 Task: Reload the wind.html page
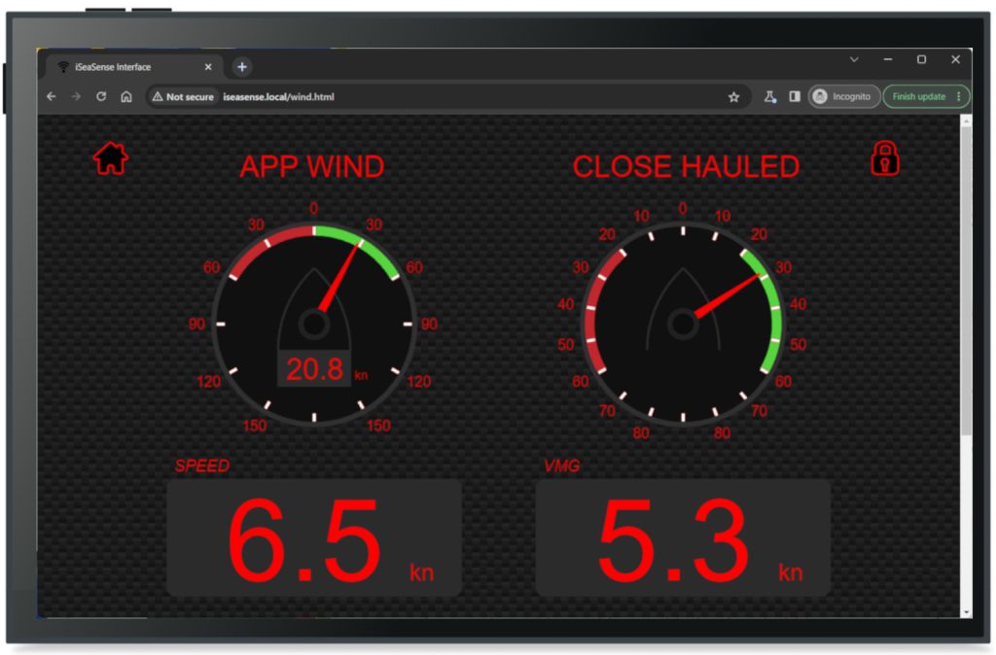(101, 97)
